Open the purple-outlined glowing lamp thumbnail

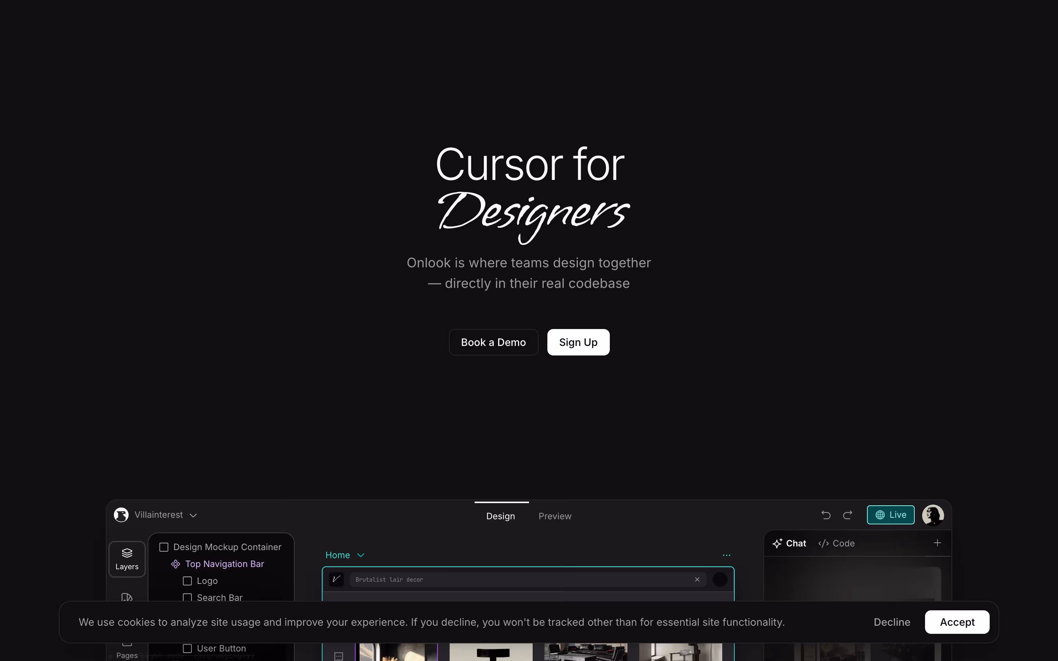coord(396,652)
